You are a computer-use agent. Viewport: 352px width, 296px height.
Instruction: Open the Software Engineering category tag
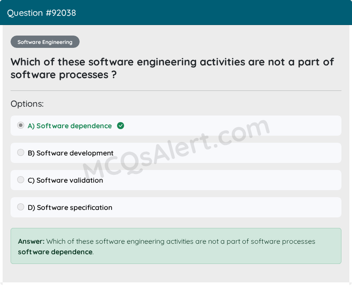click(45, 42)
